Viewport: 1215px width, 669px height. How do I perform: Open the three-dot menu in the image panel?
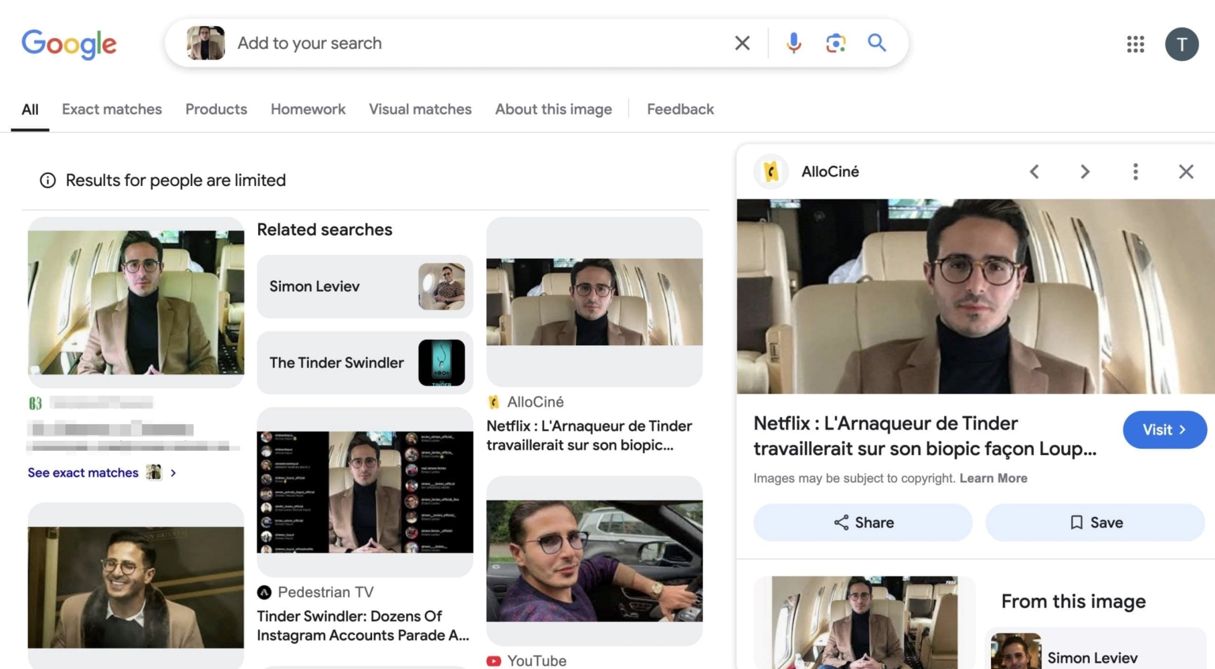[x=1135, y=171]
